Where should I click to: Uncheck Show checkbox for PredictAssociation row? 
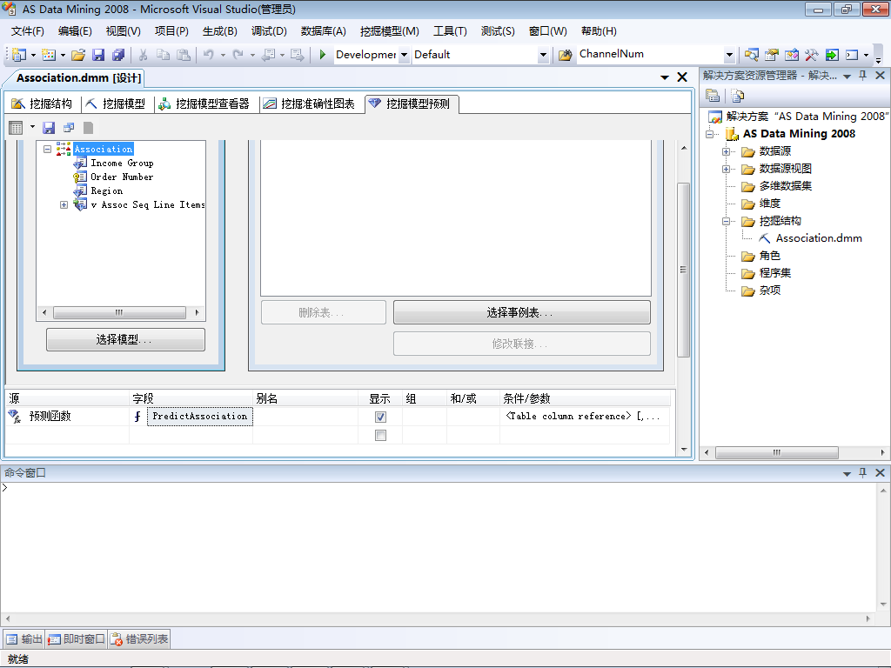tap(381, 417)
